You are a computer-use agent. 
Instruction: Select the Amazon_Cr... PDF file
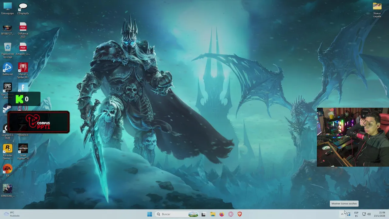coord(23,49)
